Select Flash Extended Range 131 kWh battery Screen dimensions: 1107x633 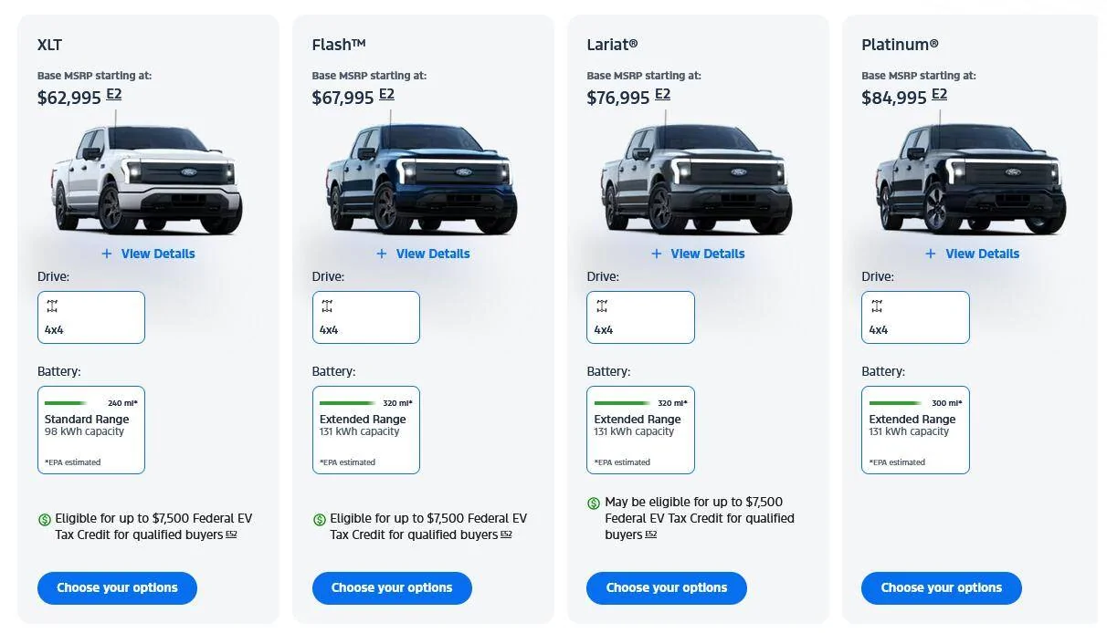(366, 430)
